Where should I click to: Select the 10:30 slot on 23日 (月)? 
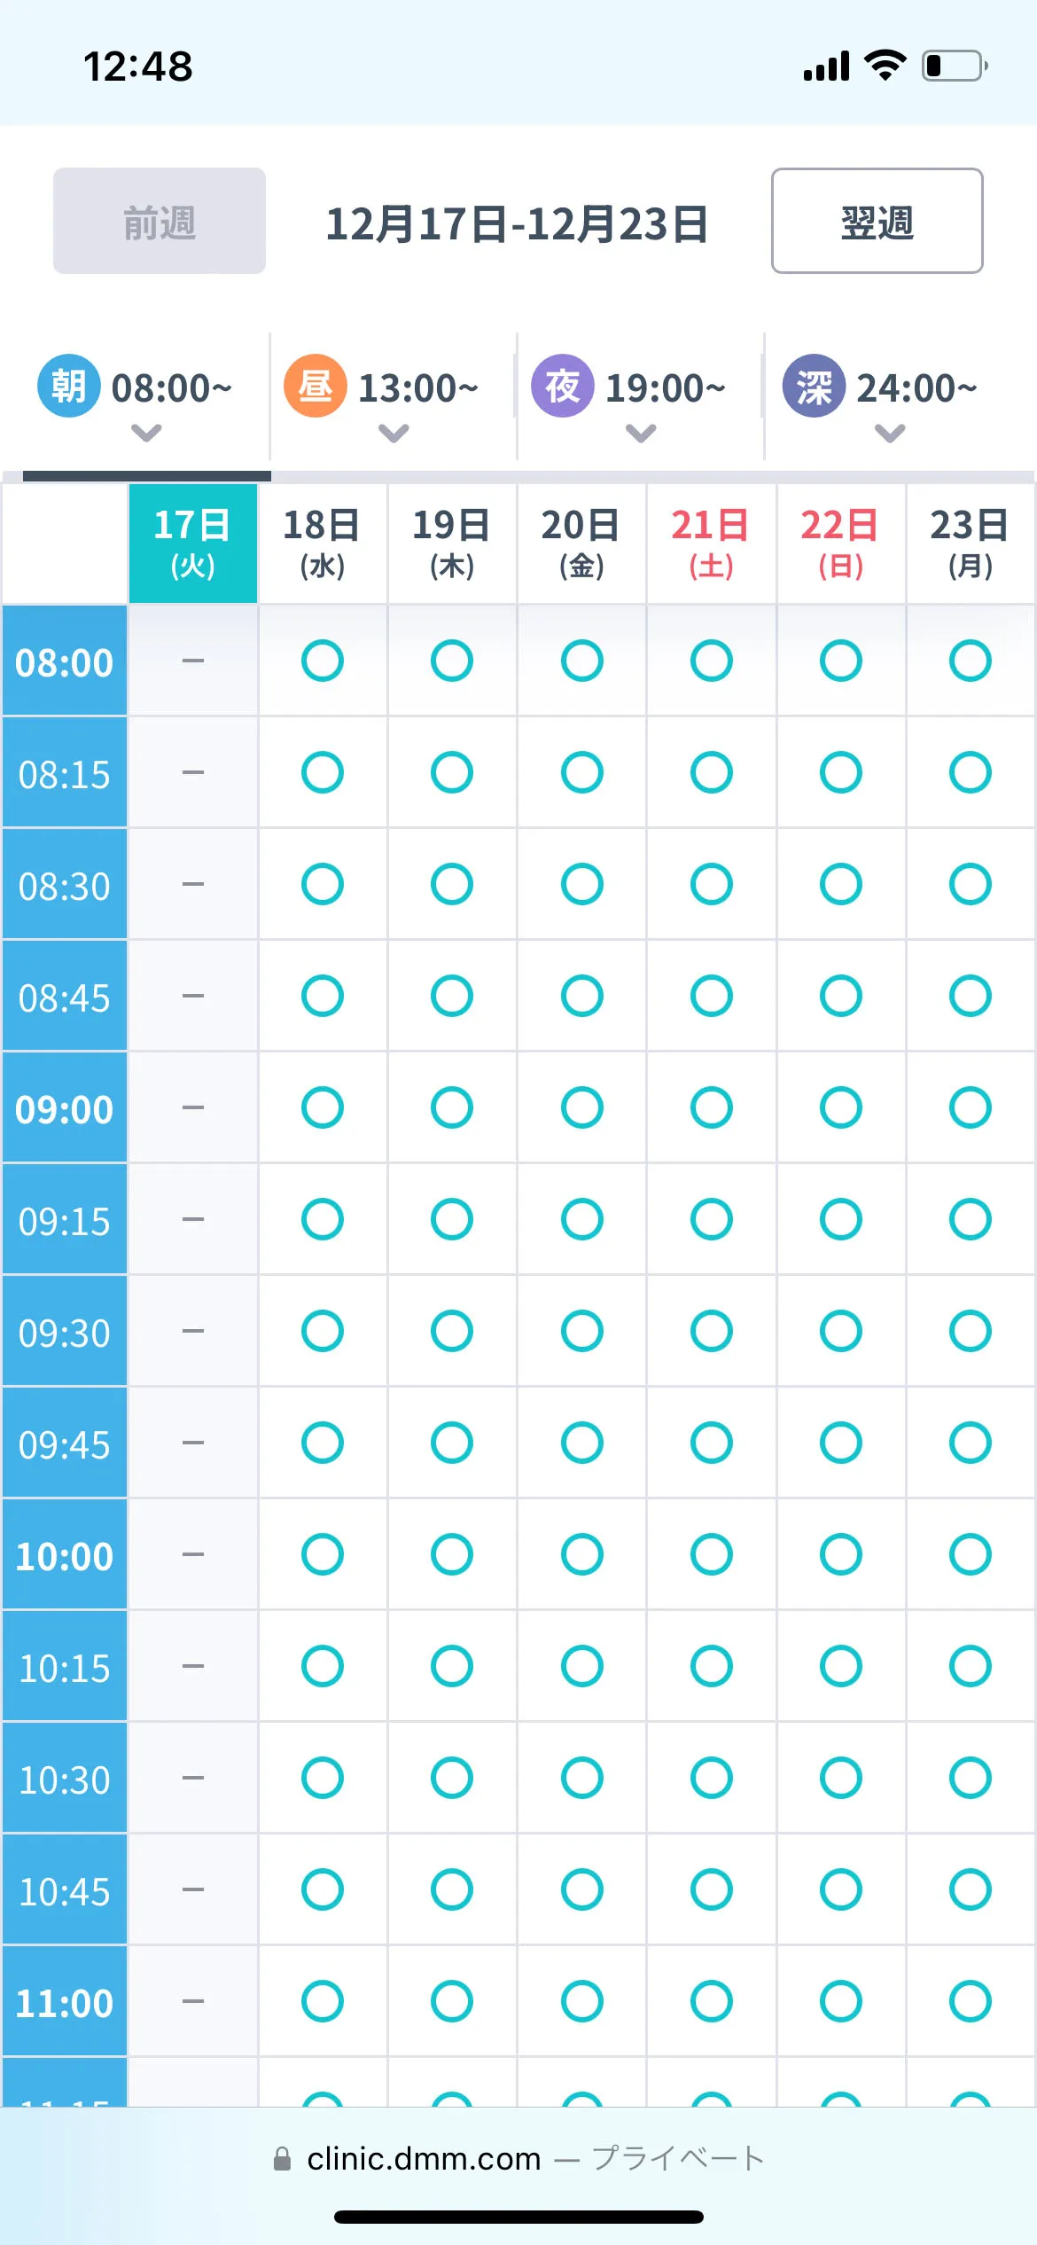coord(970,1778)
